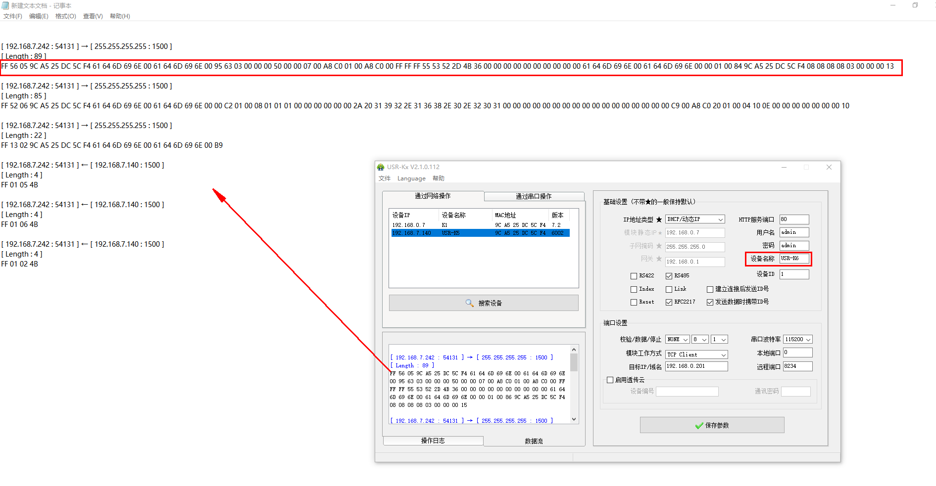
Task: Toggle the RFC2217 checkbox
Action: click(x=669, y=302)
